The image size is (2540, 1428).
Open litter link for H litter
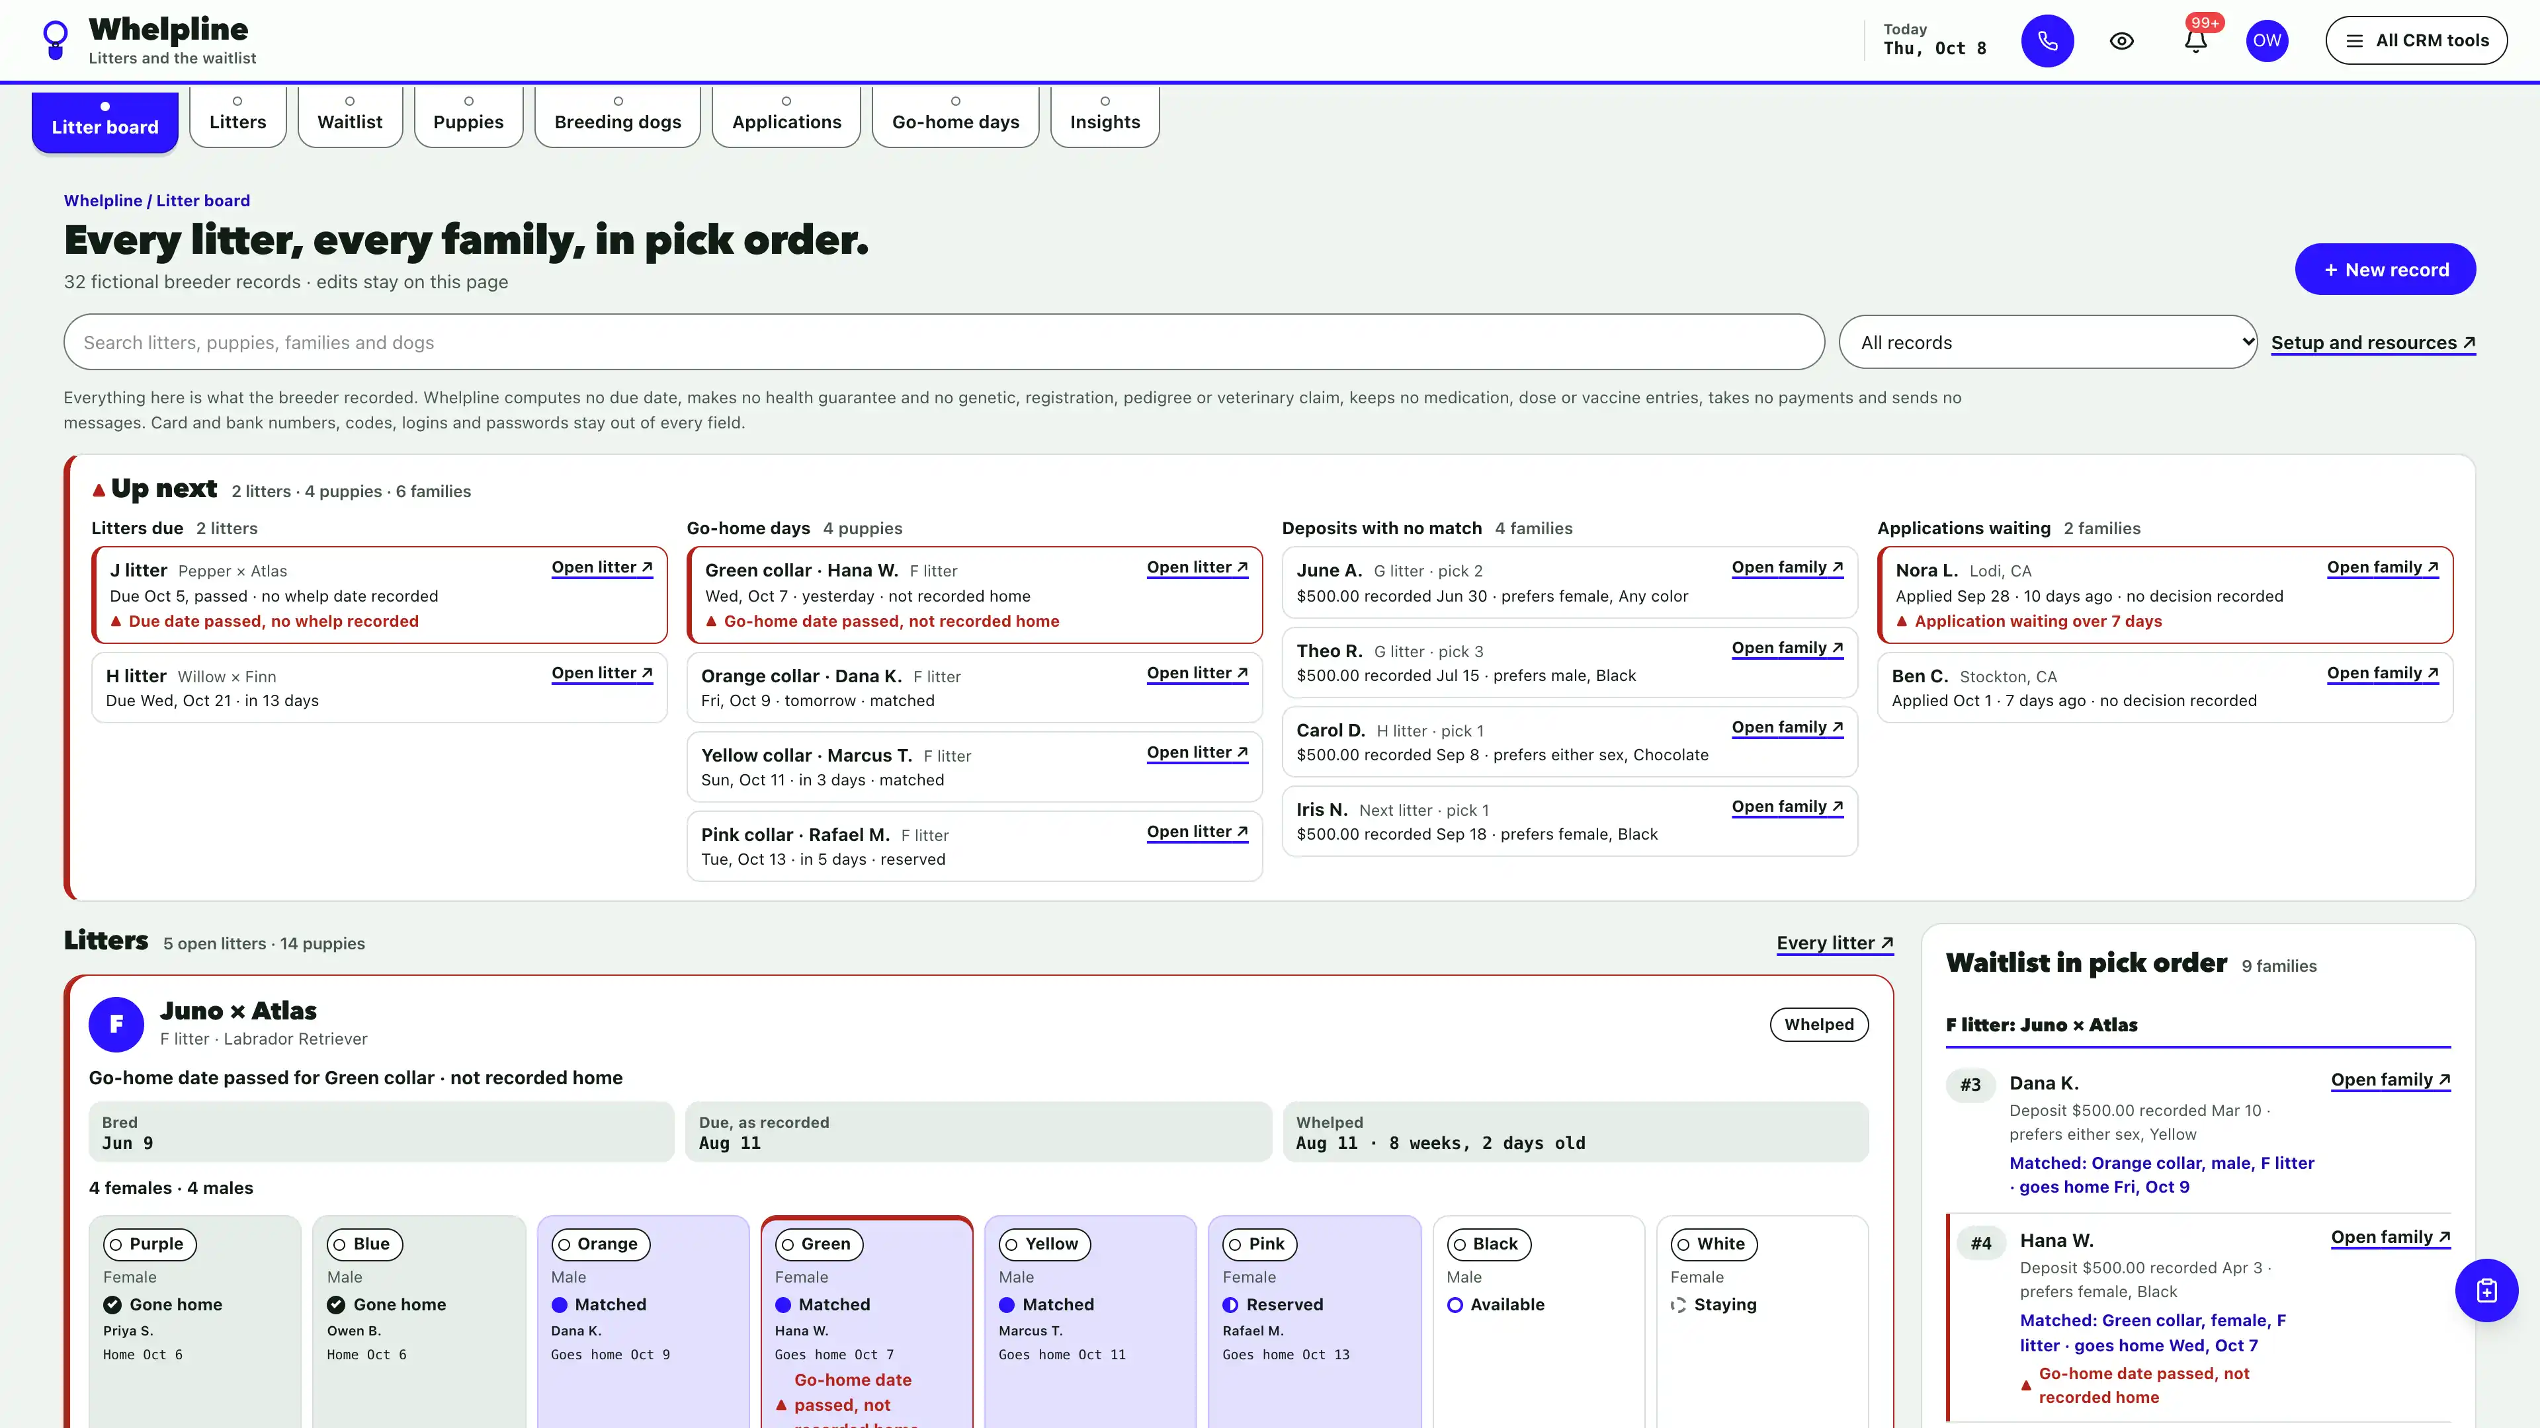pyautogui.click(x=601, y=672)
